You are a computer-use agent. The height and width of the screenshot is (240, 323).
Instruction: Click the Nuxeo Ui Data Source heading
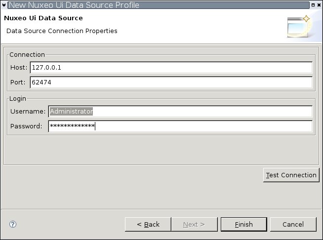[x=43, y=18]
